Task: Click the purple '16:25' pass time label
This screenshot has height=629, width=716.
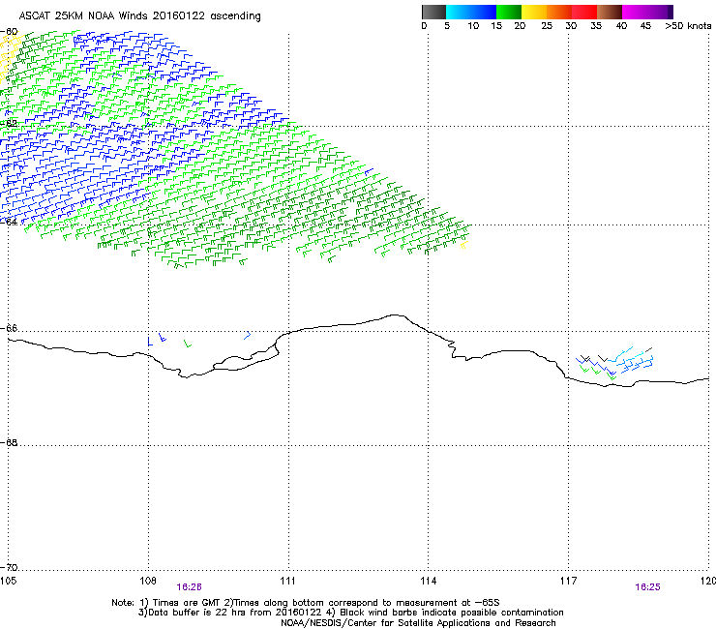Action: 647,587
